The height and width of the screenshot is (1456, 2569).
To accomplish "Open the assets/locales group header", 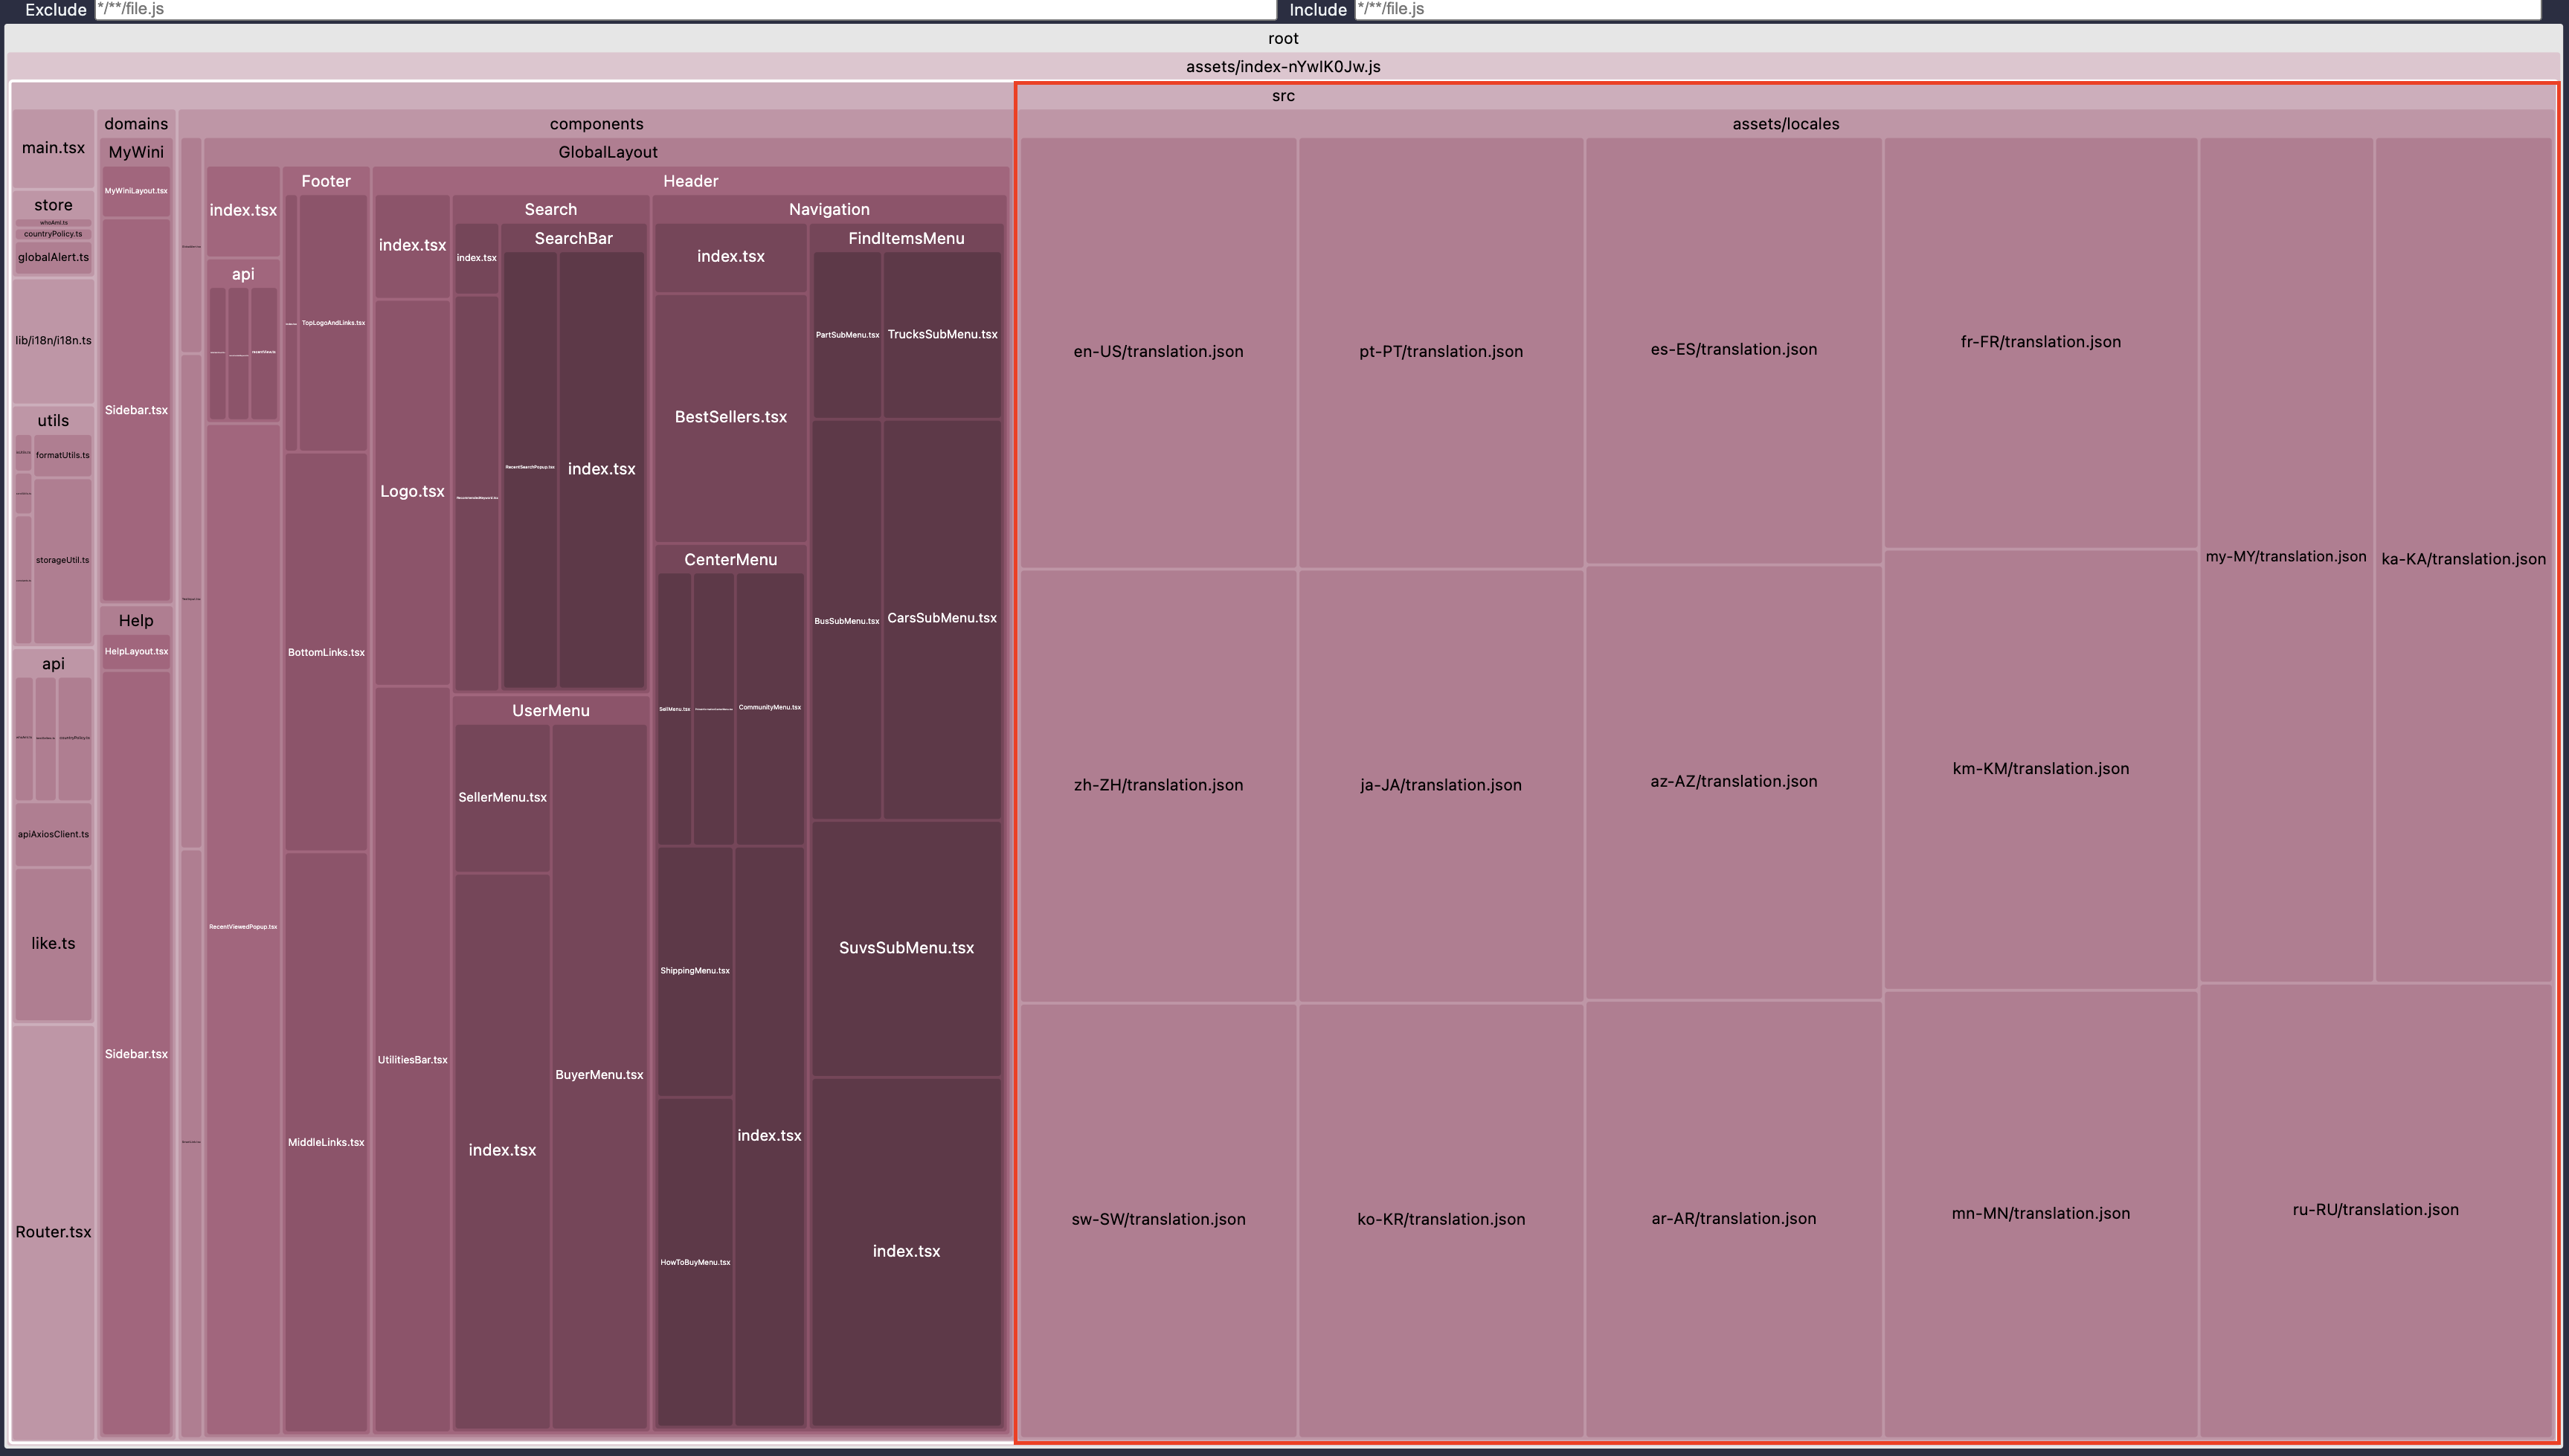I will click(x=1785, y=124).
